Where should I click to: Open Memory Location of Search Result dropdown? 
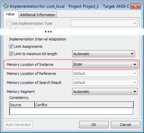105,83
